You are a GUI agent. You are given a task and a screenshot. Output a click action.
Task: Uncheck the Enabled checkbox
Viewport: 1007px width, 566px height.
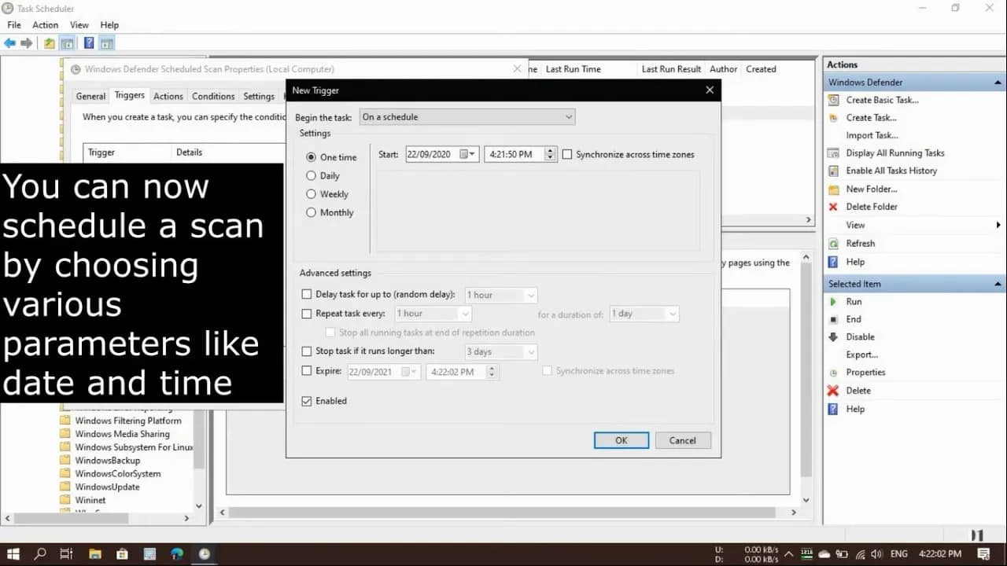coord(307,401)
